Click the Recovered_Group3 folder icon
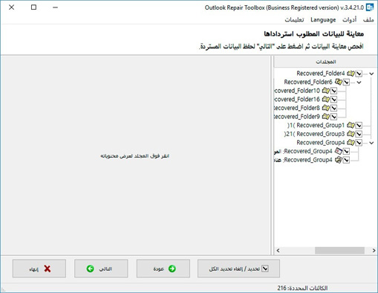The width and height of the screenshot is (378, 293). 351,134
